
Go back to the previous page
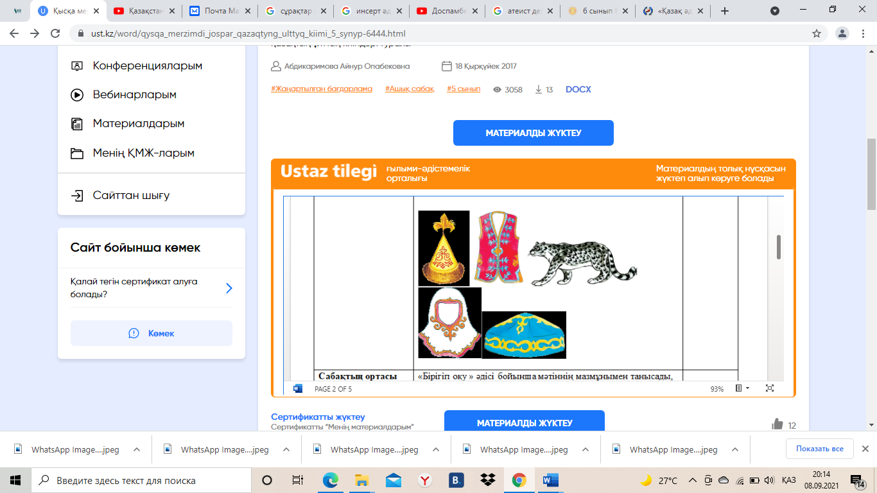click(14, 33)
